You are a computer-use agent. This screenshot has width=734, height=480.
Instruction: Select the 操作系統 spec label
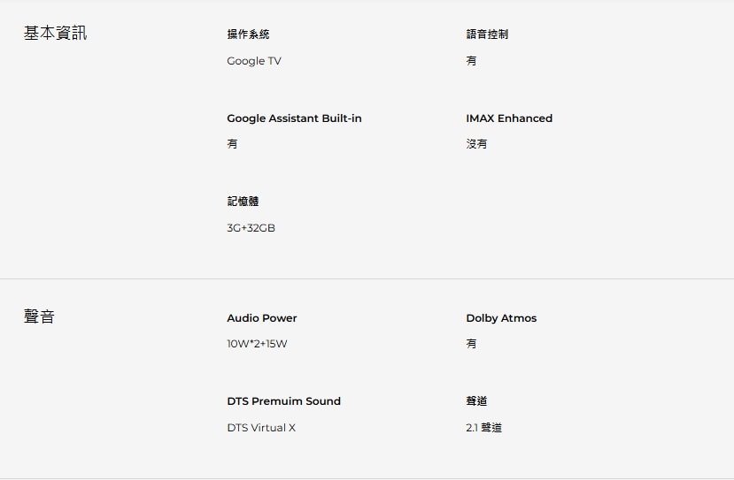tap(248, 34)
